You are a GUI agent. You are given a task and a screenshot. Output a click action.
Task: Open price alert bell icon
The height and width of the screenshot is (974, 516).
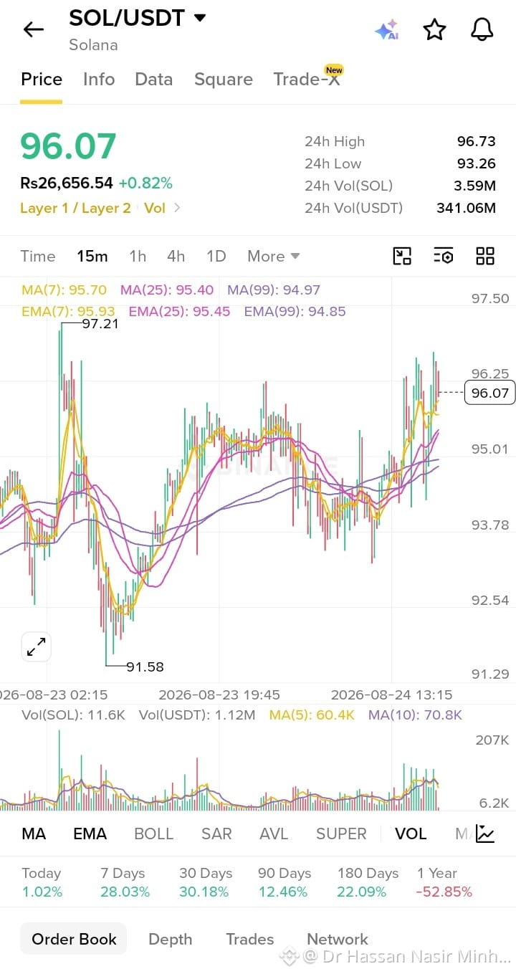pos(482,29)
